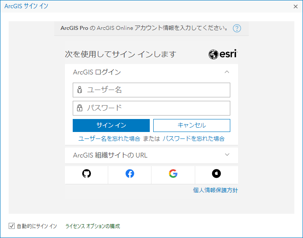This screenshot has height=238, width=303.
Task: Open the 個人情報保護方針 link
Action: point(215,190)
